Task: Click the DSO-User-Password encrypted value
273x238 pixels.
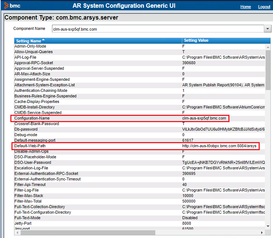Action: coord(224,163)
